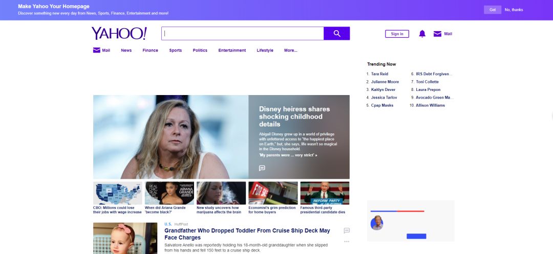Select trending topic Kaitlyn Dever
The image size is (553, 254).
tap(383, 90)
